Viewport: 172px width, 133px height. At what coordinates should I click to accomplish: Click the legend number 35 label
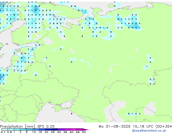[x=65, y=132]
